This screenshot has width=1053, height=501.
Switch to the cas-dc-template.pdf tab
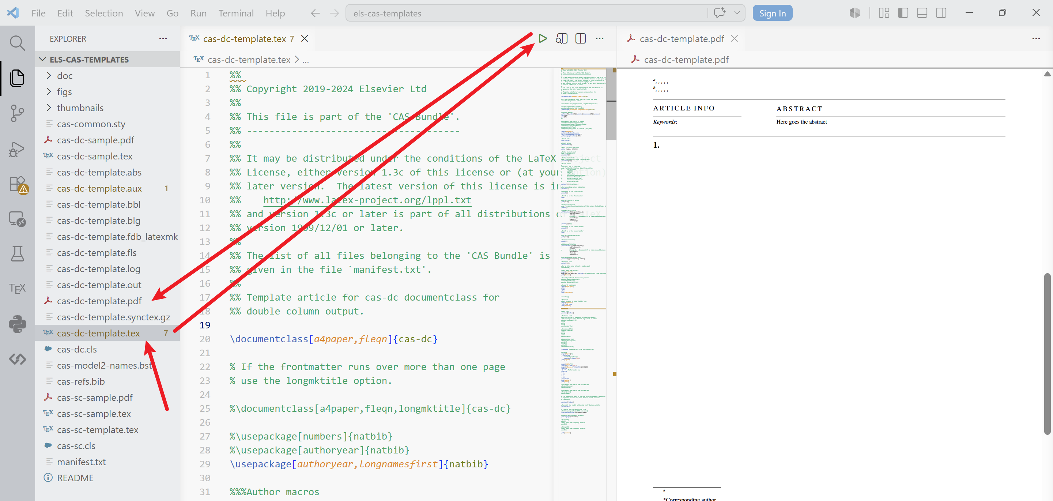coord(682,38)
